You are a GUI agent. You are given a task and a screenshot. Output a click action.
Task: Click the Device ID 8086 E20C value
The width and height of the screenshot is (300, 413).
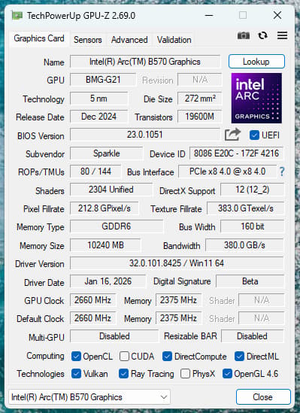(236, 153)
